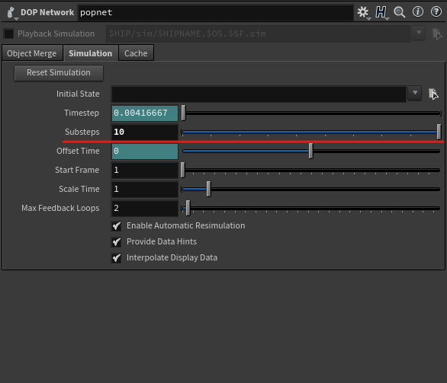Disable Enable Automatic Resimulation checkbox

[x=116, y=226]
